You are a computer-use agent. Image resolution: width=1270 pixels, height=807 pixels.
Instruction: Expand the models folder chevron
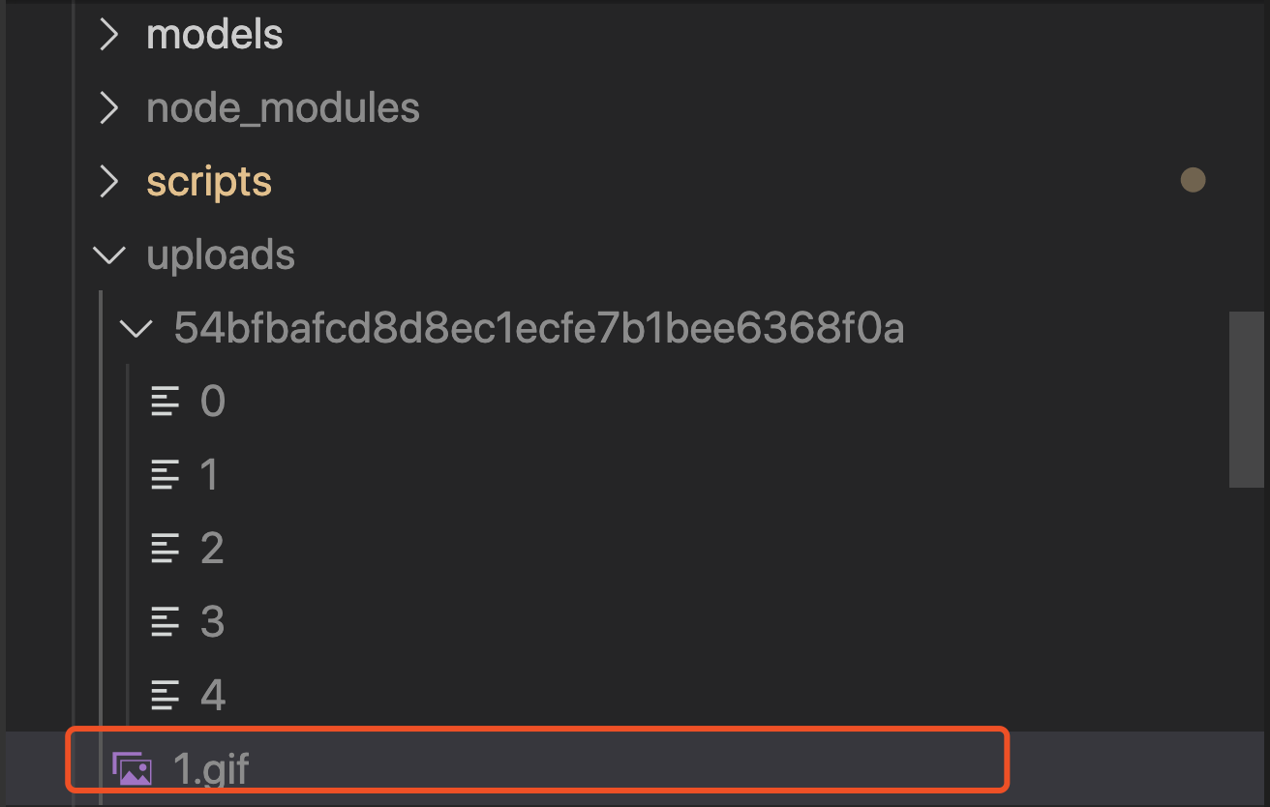point(109,35)
